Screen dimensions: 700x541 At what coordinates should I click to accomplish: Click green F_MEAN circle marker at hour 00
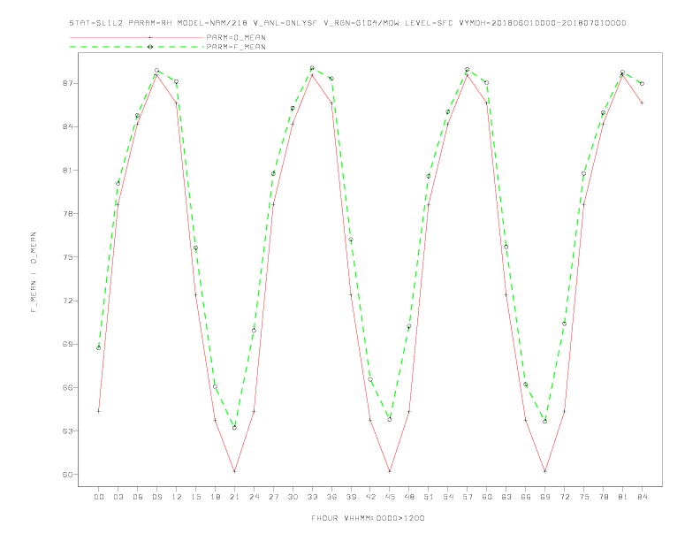[99, 347]
